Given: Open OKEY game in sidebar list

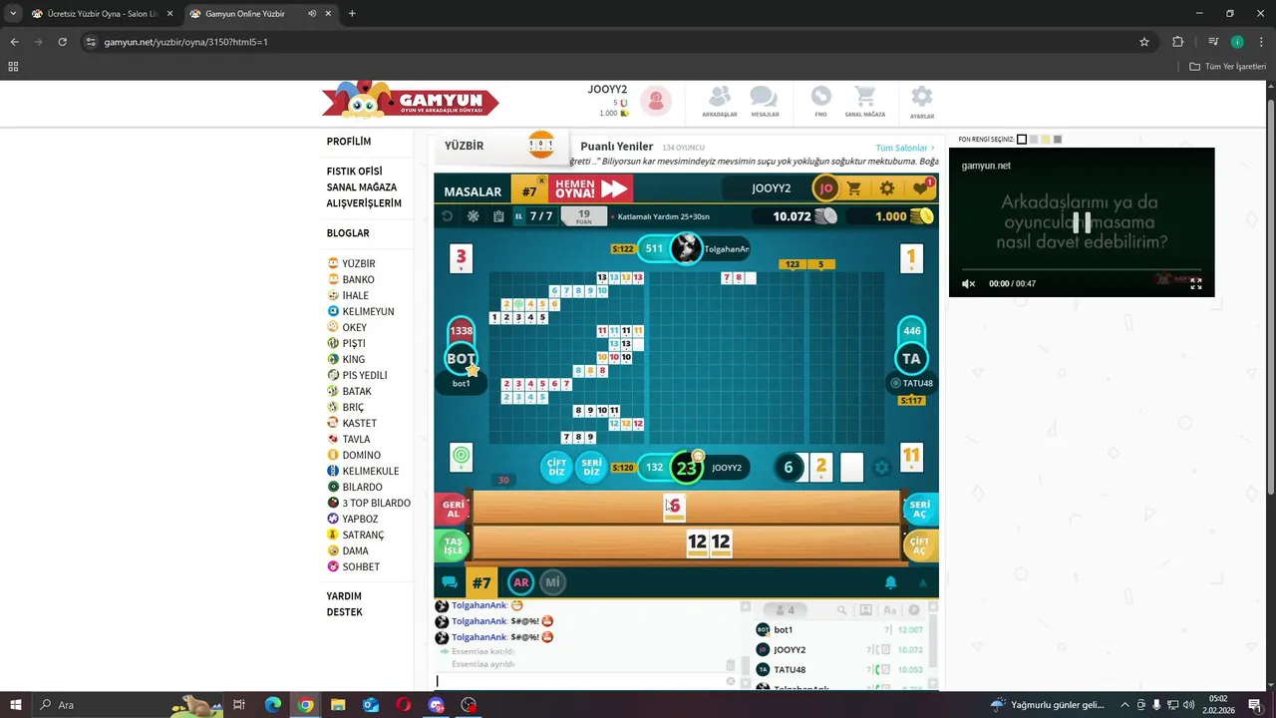Looking at the screenshot, I should (x=354, y=327).
